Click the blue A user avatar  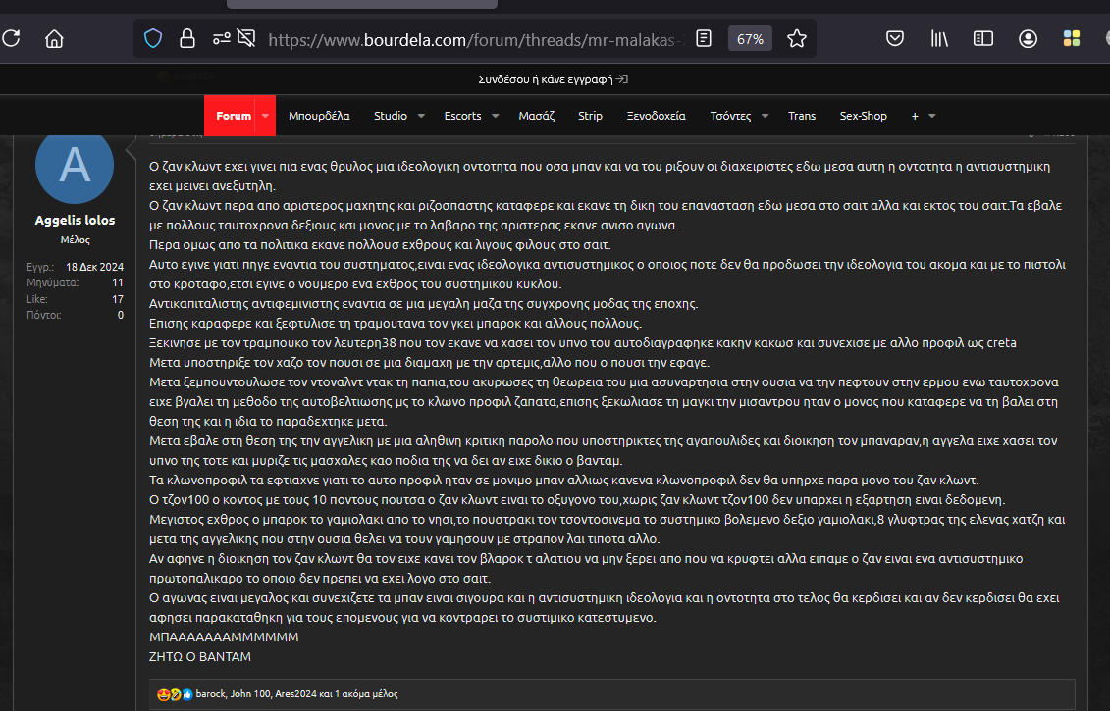(75, 167)
